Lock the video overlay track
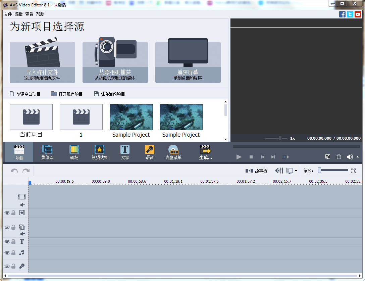Image resolution: width=365 pixels, height=281 pixels. click(13, 227)
